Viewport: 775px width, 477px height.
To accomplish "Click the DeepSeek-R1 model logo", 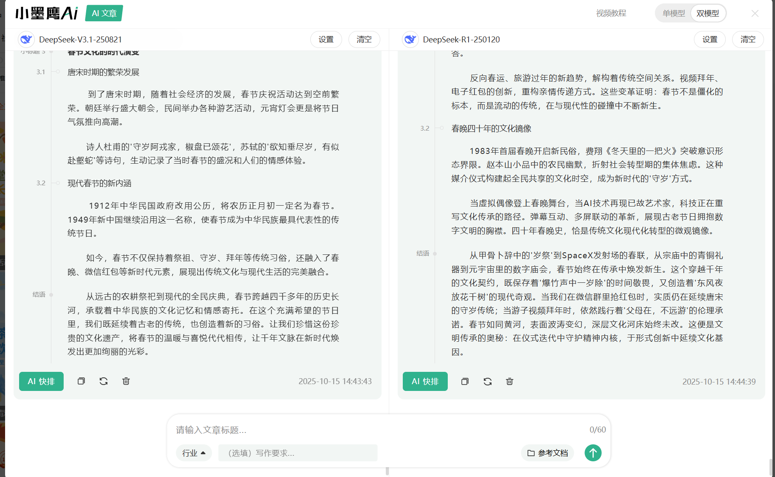I will (x=410, y=39).
